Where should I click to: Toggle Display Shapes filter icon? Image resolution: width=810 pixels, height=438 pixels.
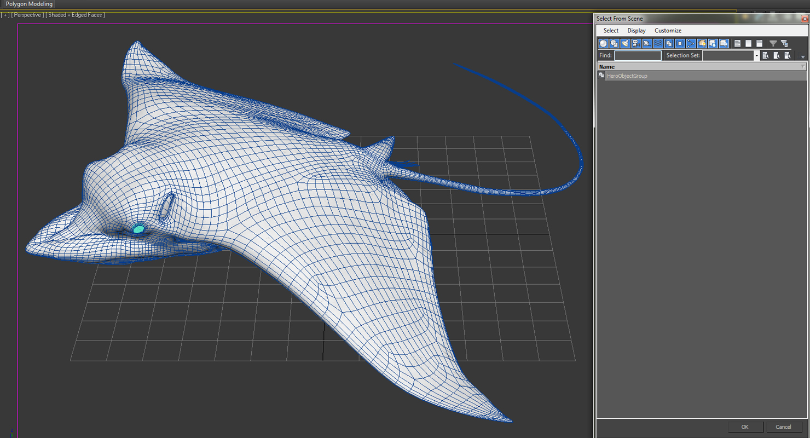[614, 43]
